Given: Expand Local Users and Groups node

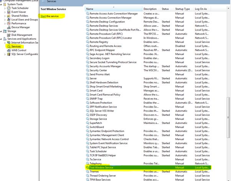Looking at the screenshot, I should [x=5, y=20].
